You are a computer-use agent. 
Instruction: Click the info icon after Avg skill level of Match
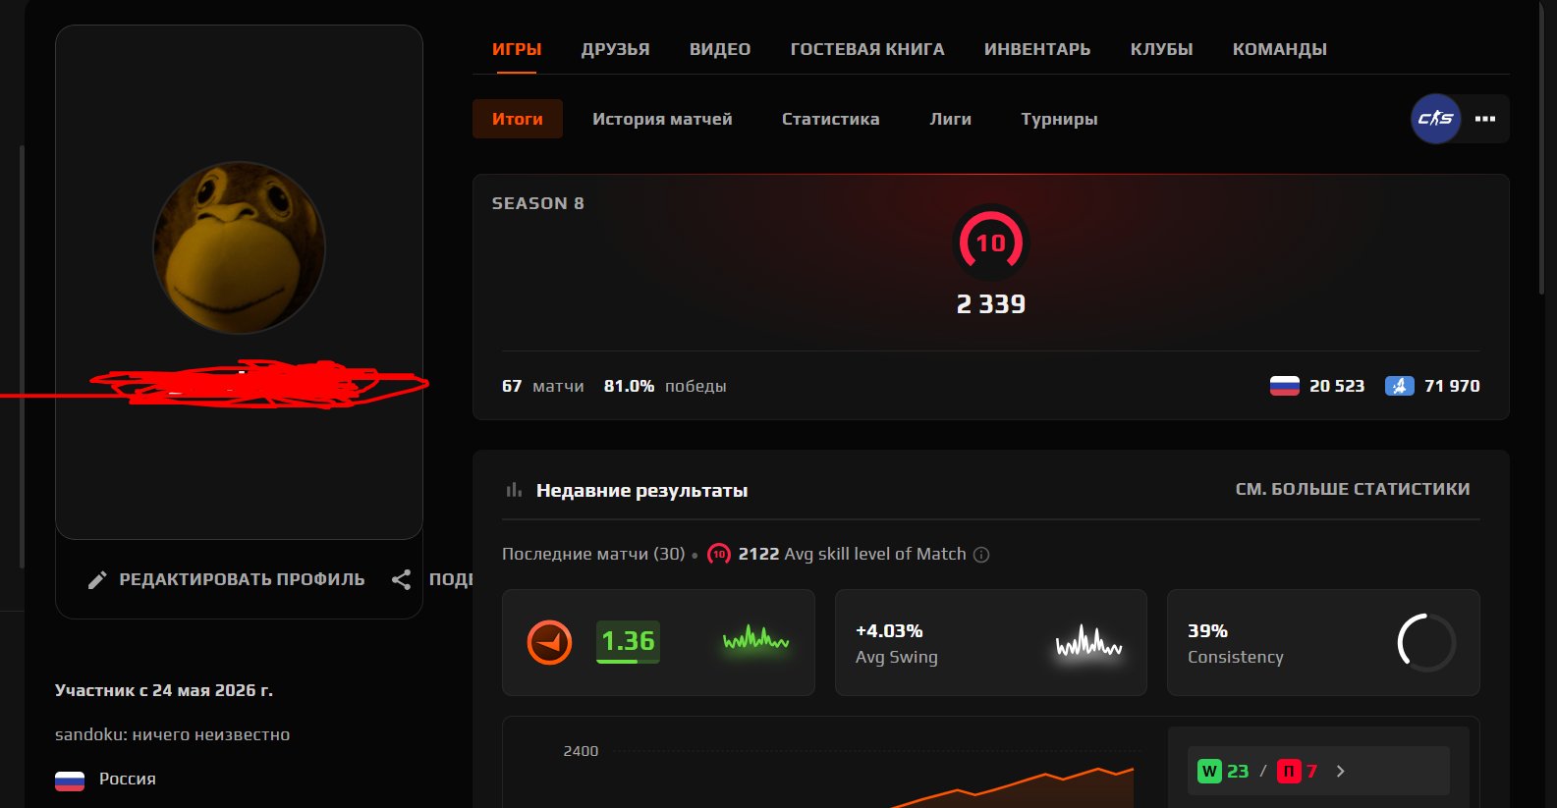[x=980, y=555]
